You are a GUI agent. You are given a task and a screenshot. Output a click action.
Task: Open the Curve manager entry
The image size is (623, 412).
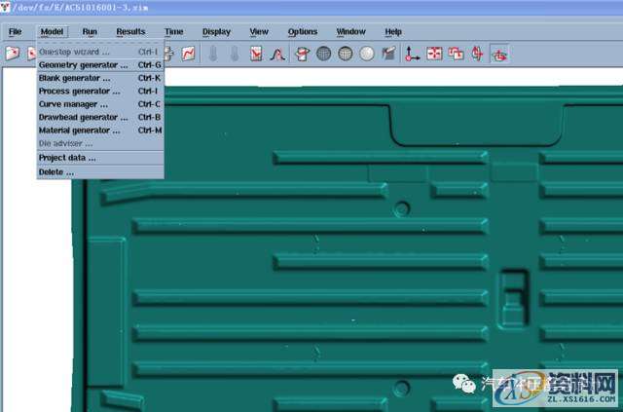click(73, 103)
